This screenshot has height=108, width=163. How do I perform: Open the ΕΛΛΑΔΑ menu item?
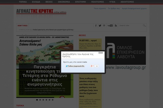point(36,2)
